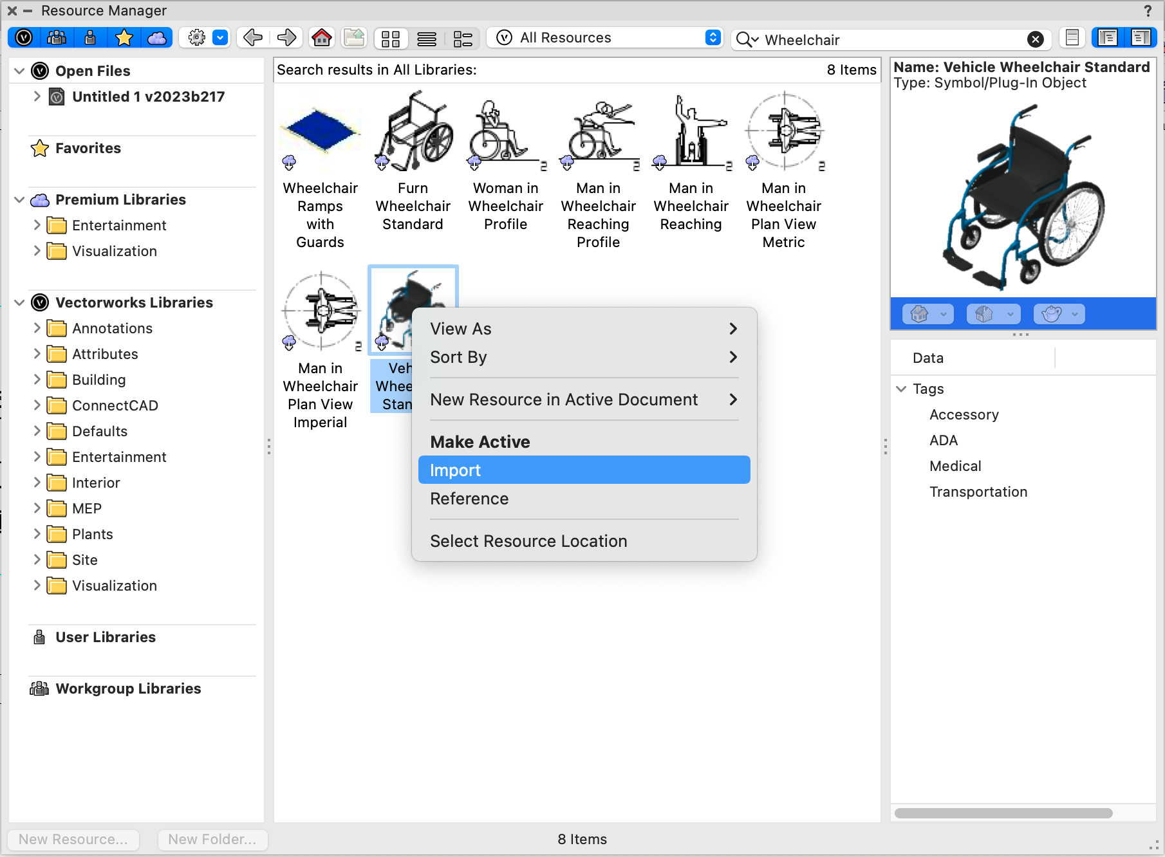Collapse the Vectorworks Libraries section
1165x857 pixels.
click(x=19, y=302)
